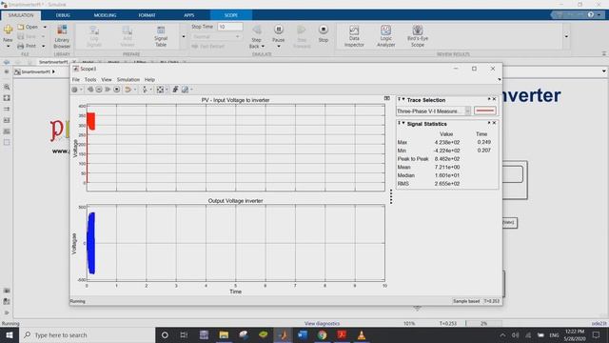The width and height of the screenshot is (609, 343).
Task: Open Trace Selection signal dropdown
Action: tap(467, 111)
